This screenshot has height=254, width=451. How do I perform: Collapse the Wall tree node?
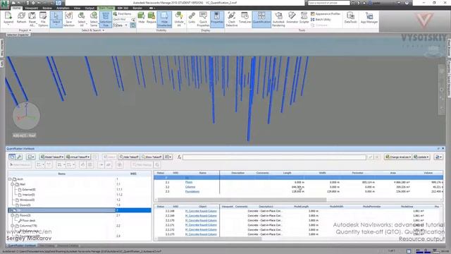[x=13, y=184]
